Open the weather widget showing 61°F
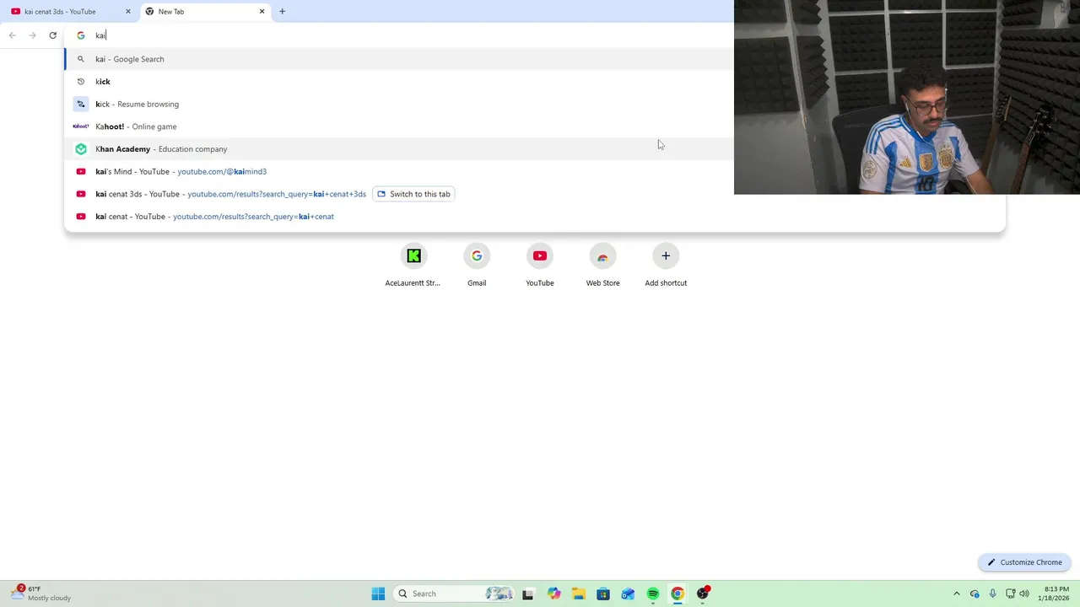Image resolution: width=1080 pixels, height=607 pixels. 42,594
